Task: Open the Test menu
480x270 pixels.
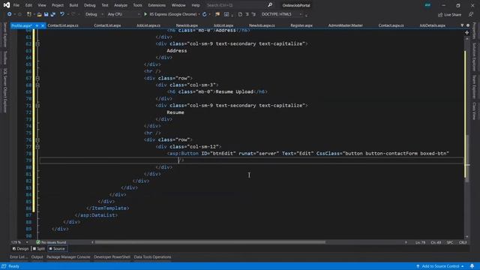Action: 105,5
